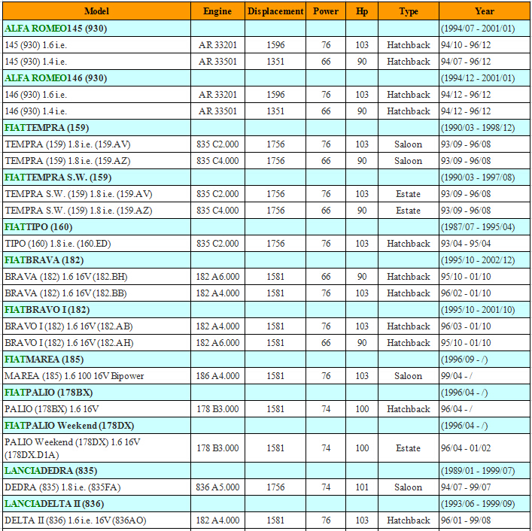Click TEMPRA S.W. (159) 1.8 i.e. (159.AV) cell

96,194
